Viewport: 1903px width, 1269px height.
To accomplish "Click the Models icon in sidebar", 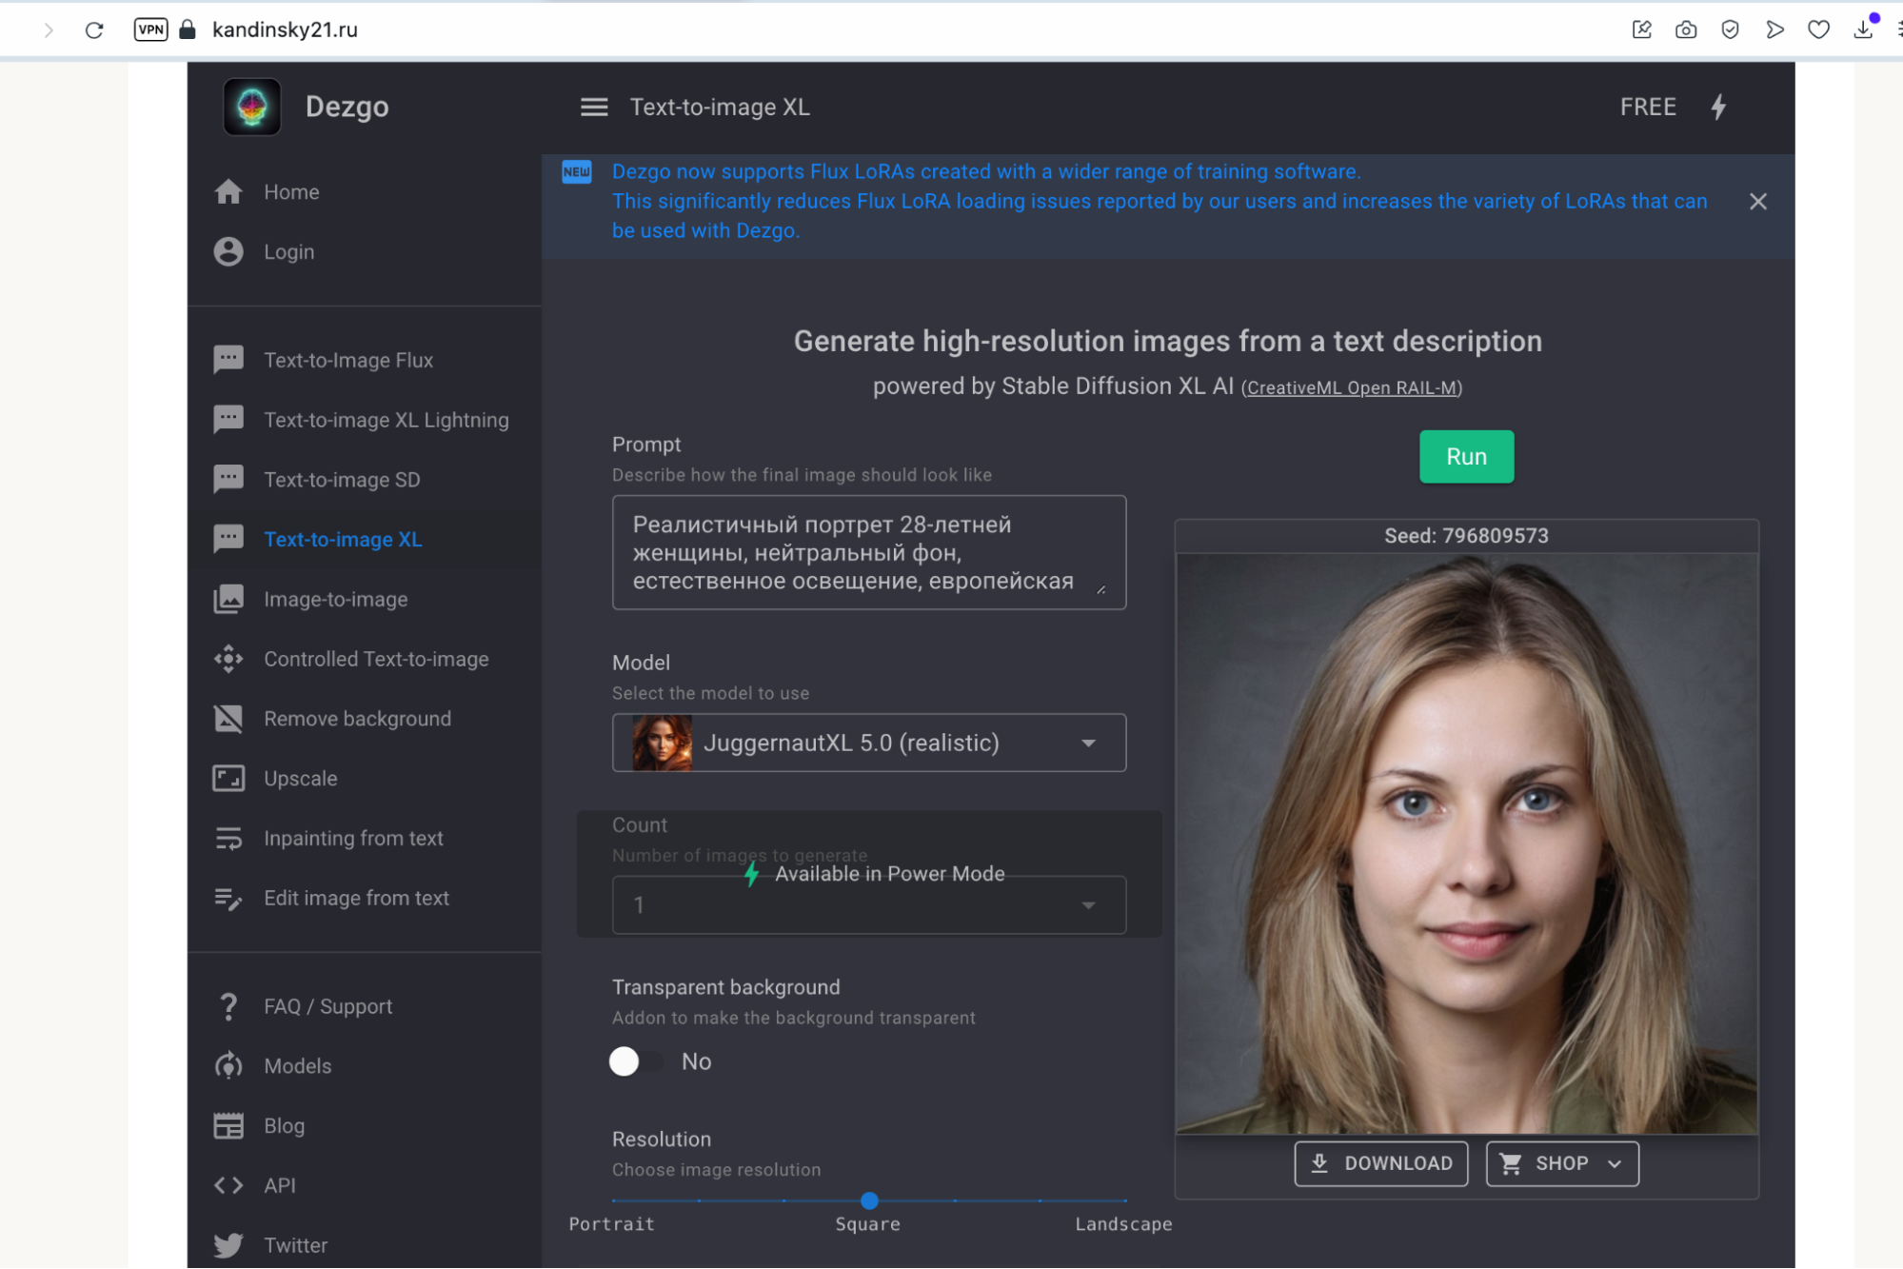I will pos(228,1066).
